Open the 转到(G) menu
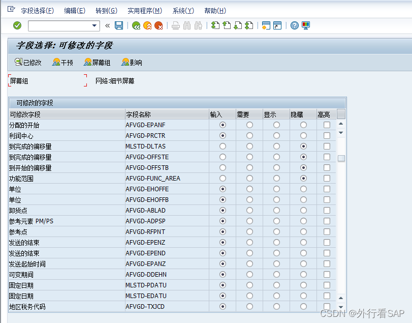This screenshot has width=412, height=323. (x=106, y=11)
